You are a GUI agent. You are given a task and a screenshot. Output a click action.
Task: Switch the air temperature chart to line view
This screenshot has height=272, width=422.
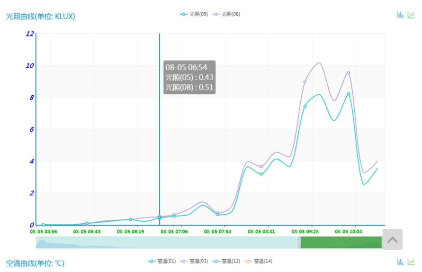point(411,262)
